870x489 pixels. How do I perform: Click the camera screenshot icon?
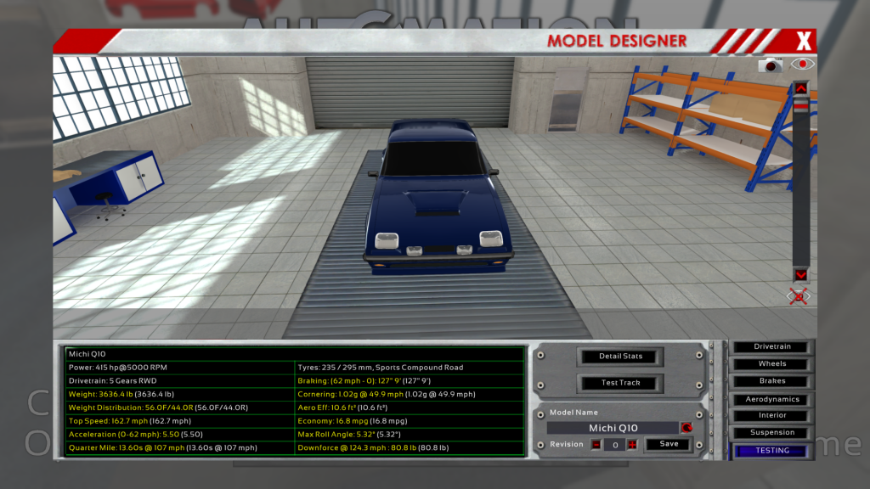(771, 65)
